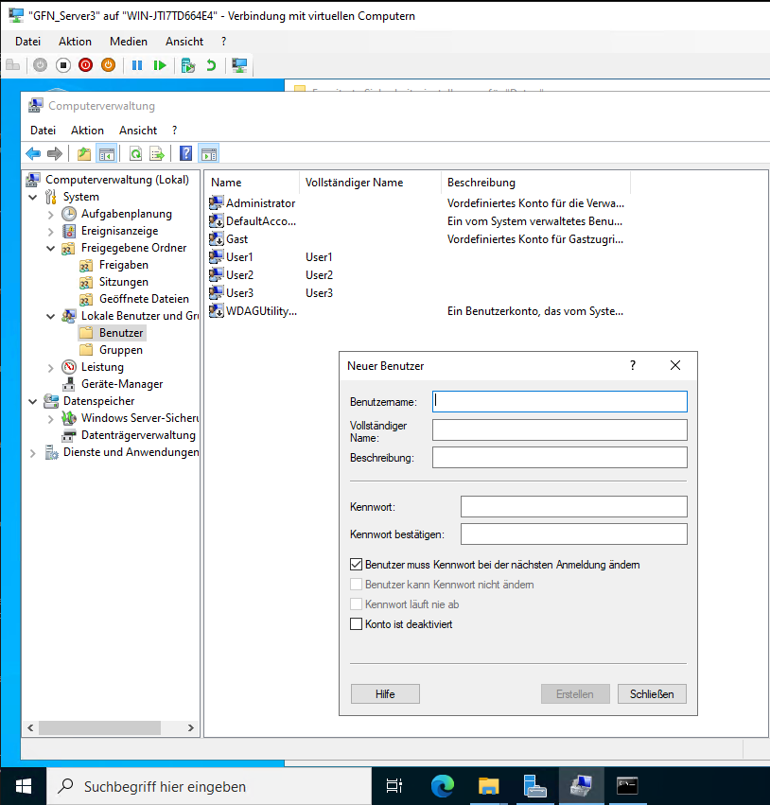
Task: Uncheck 'Benutzer muss Kennwort ändern' checkbox
Action: click(357, 565)
